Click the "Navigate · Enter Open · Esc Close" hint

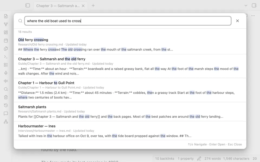215,144
